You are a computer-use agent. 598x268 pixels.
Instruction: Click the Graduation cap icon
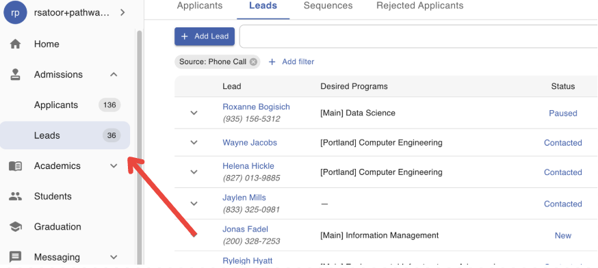[x=15, y=227]
